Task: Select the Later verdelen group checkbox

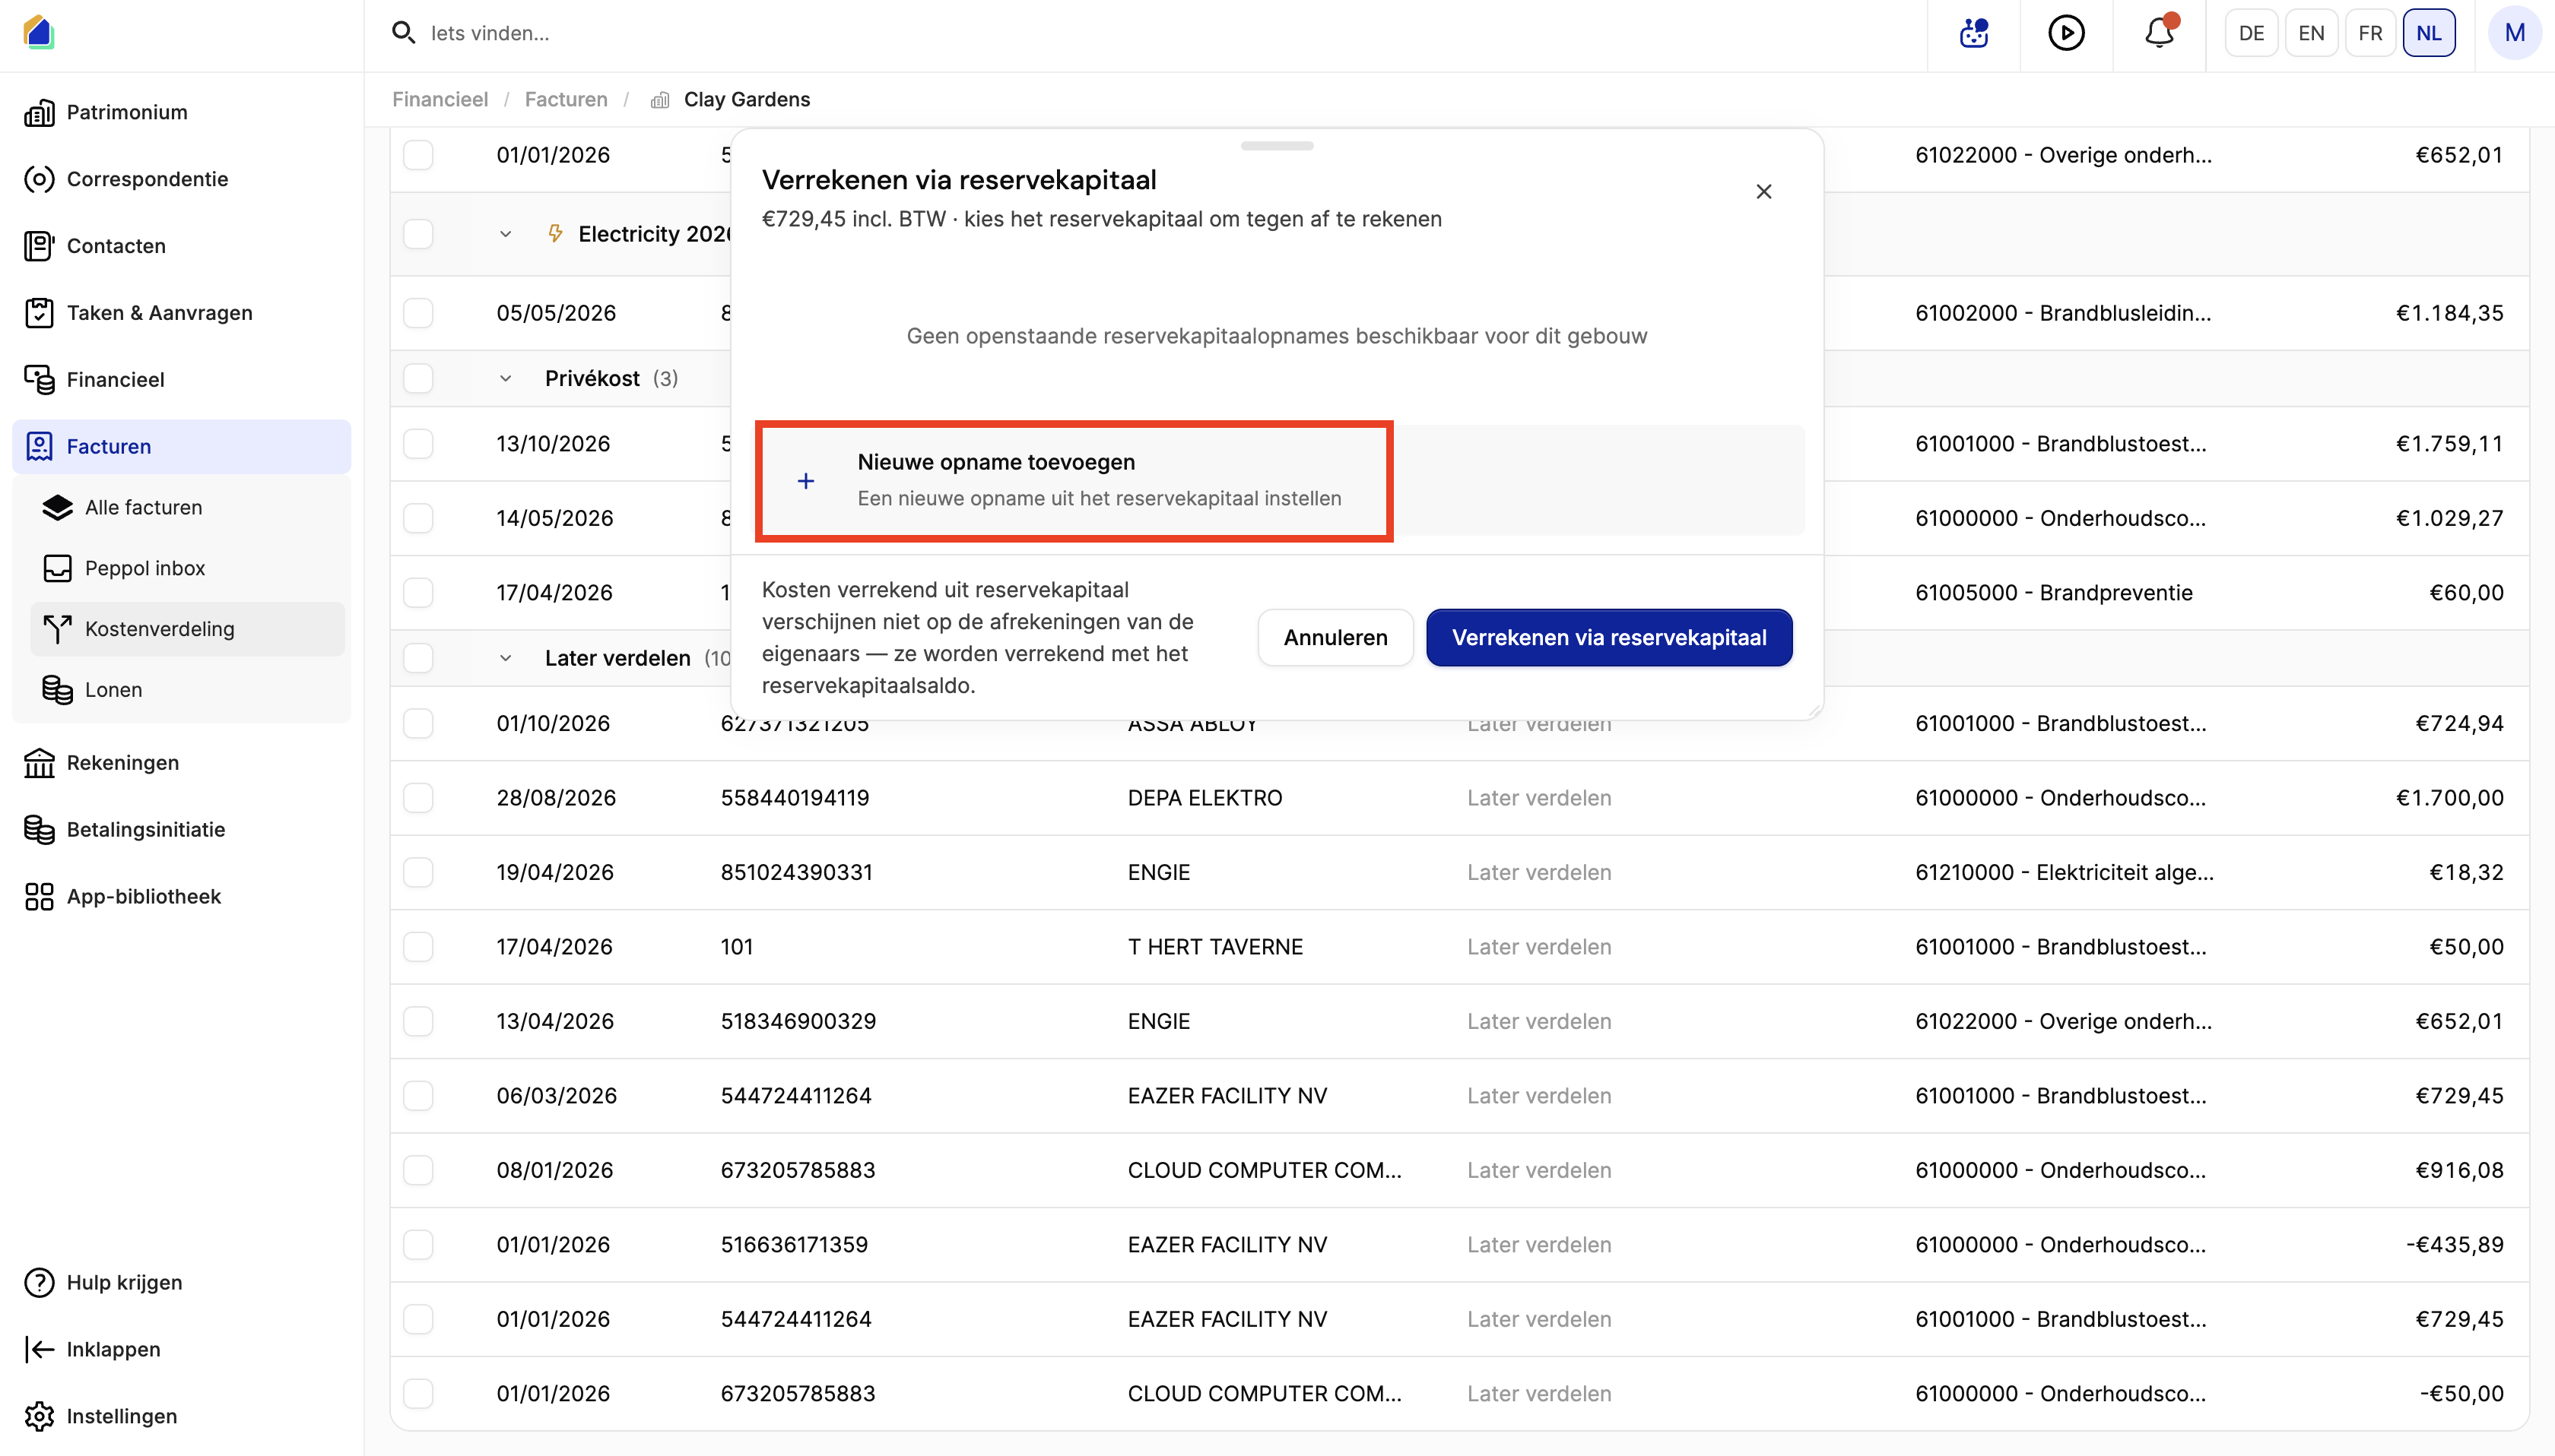Action: [x=418, y=658]
